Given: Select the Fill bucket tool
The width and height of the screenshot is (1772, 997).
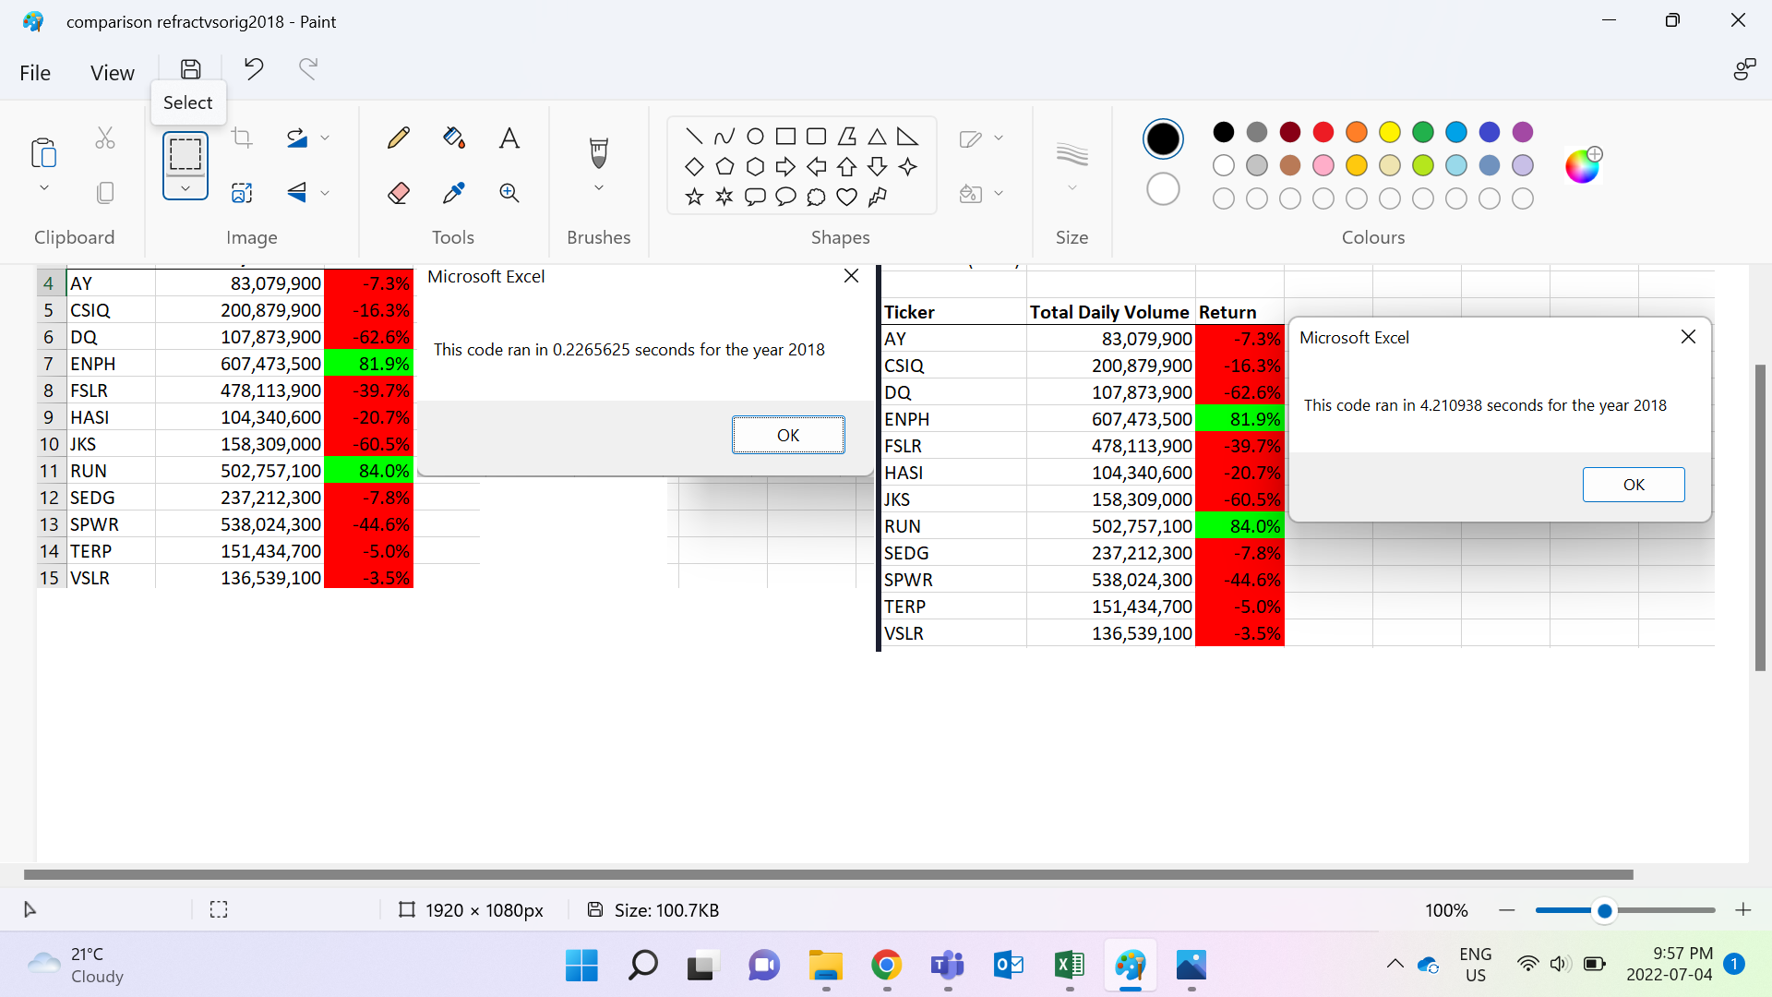Looking at the screenshot, I should point(453,138).
